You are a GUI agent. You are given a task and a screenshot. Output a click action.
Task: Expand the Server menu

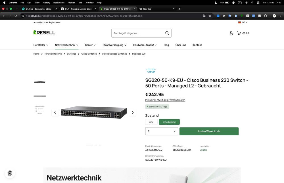90,45
